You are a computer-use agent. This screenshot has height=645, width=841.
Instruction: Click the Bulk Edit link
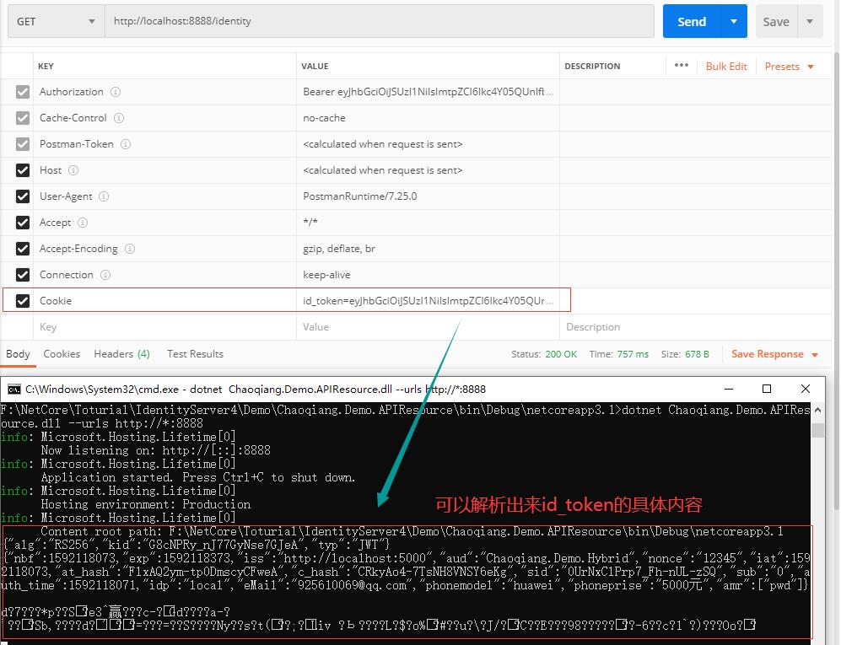[725, 66]
